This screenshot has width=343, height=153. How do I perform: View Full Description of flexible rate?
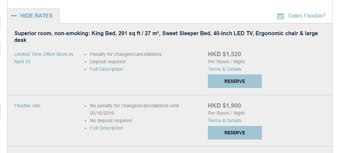(106, 128)
